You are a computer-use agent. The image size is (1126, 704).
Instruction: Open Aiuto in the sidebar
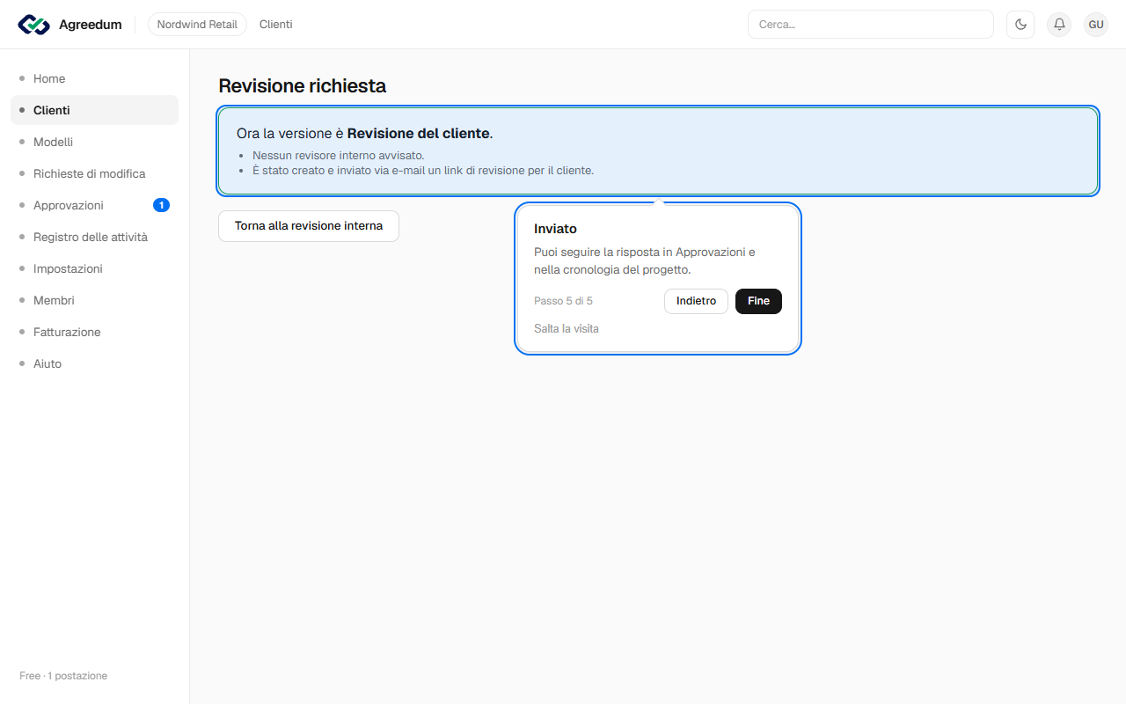click(94, 363)
